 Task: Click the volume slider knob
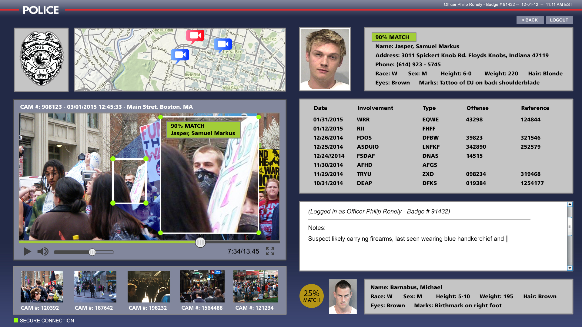92,252
